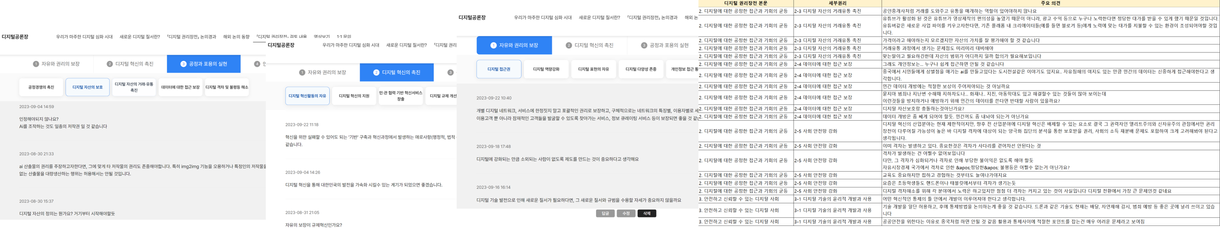Click the opinion cell '디지털 자산보호랑 충돌하는것아닌가요?'
The height and width of the screenshot is (237, 1220).
click(1050, 109)
